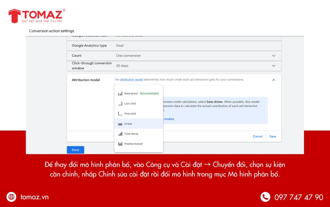
Task: Open the attribution model help link
Action: coord(131,80)
